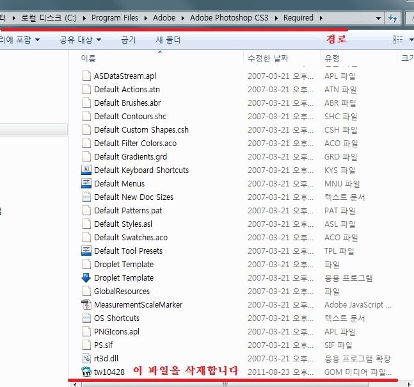Open the 포함 library dropdown in toolbar
Image resolution: width=414 pixels, height=387 pixels.
tap(20, 40)
